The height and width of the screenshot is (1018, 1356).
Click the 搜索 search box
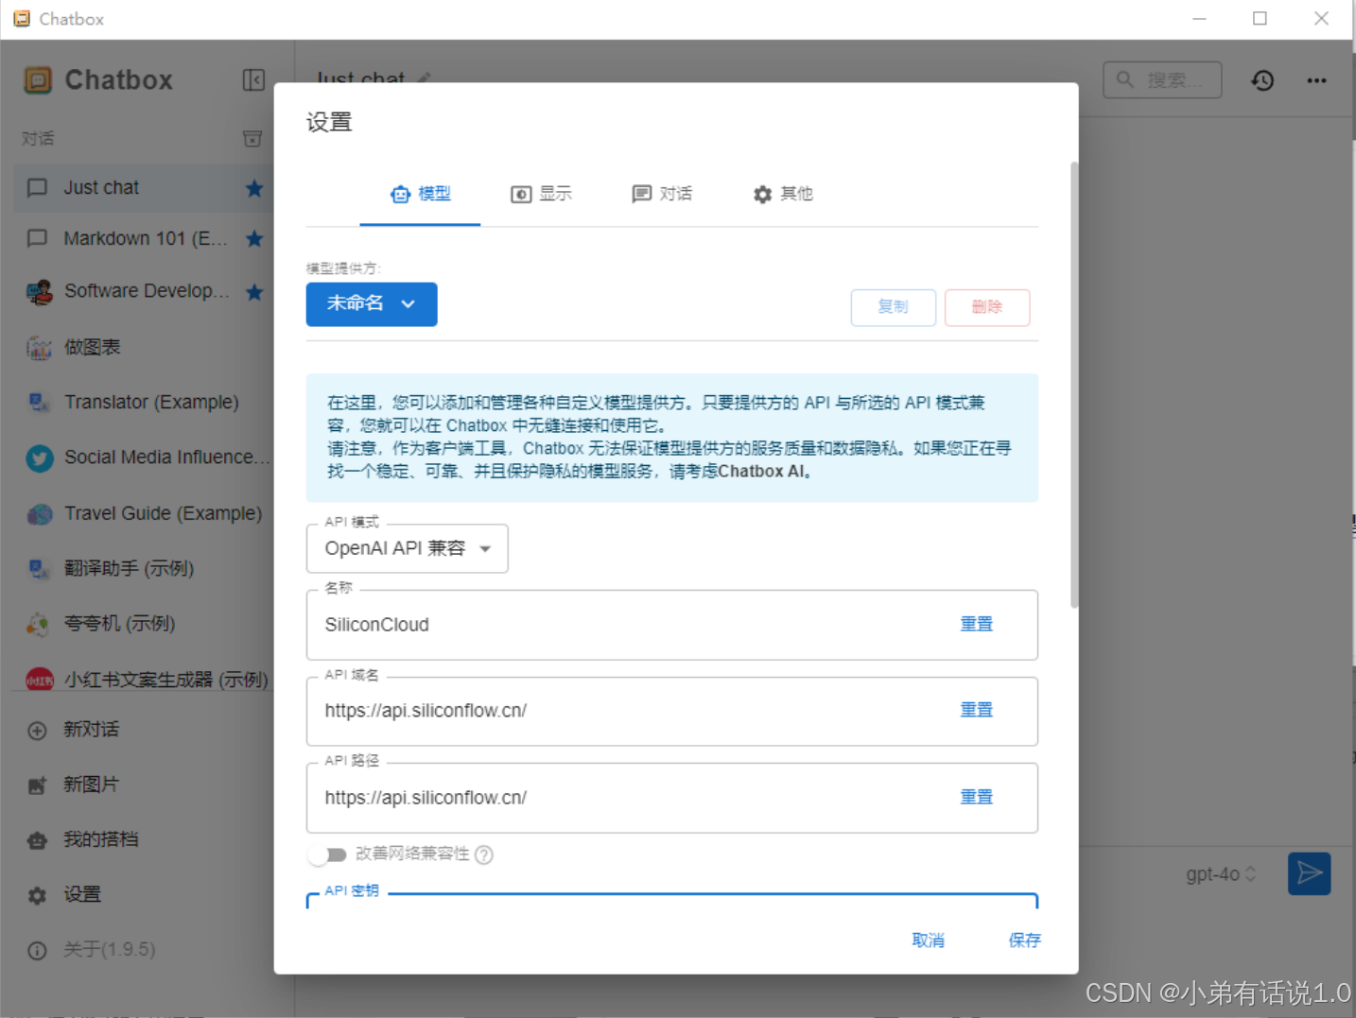tap(1162, 80)
